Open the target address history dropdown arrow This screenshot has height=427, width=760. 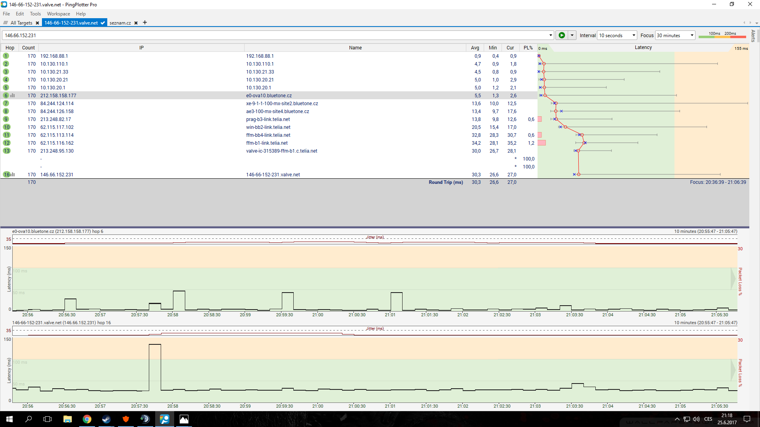550,35
